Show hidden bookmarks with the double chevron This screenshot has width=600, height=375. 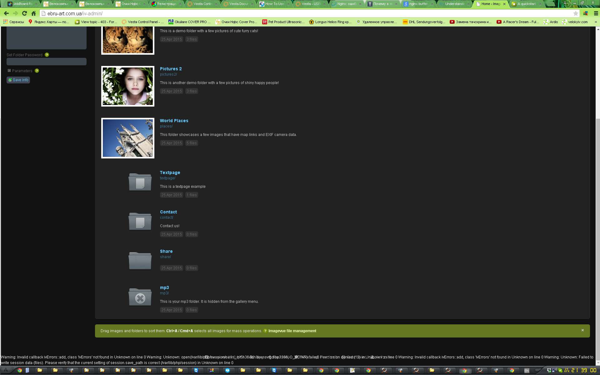click(x=596, y=22)
